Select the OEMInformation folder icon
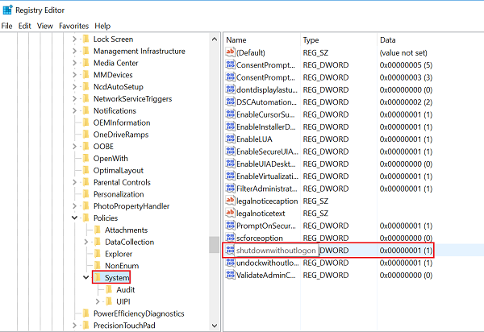 point(86,122)
